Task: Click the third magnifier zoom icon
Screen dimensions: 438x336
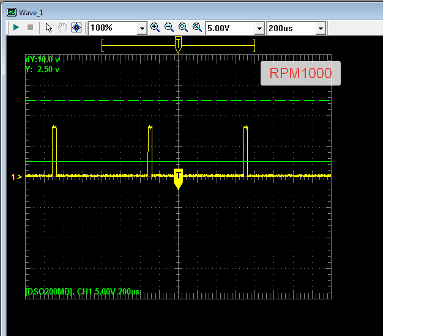Action: tap(183, 27)
